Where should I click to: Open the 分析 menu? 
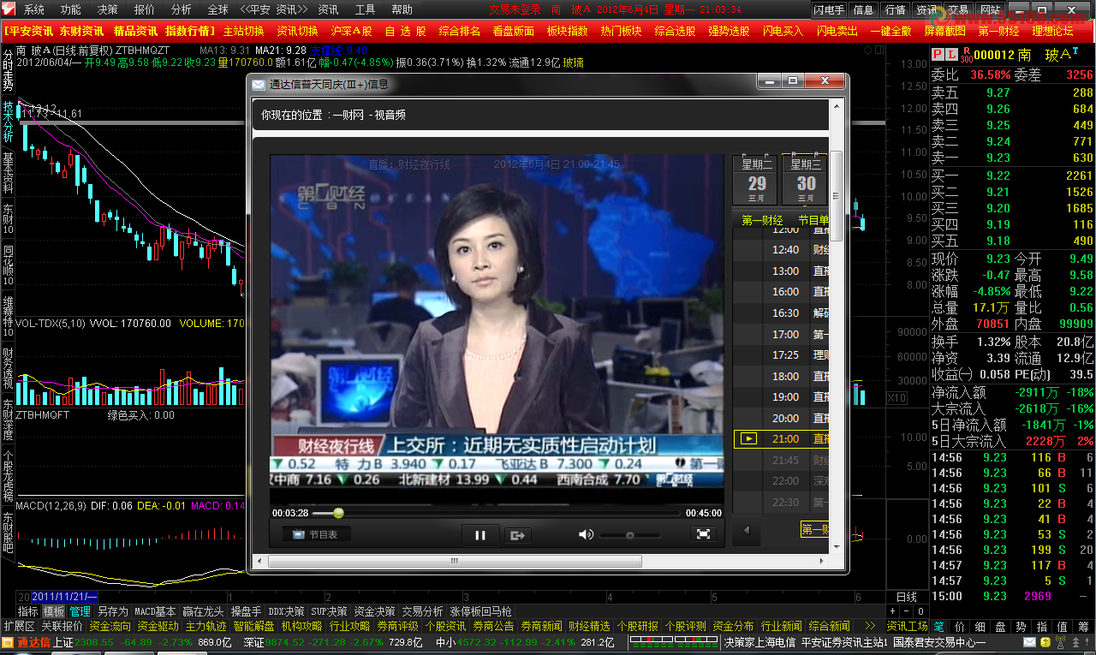coord(182,9)
